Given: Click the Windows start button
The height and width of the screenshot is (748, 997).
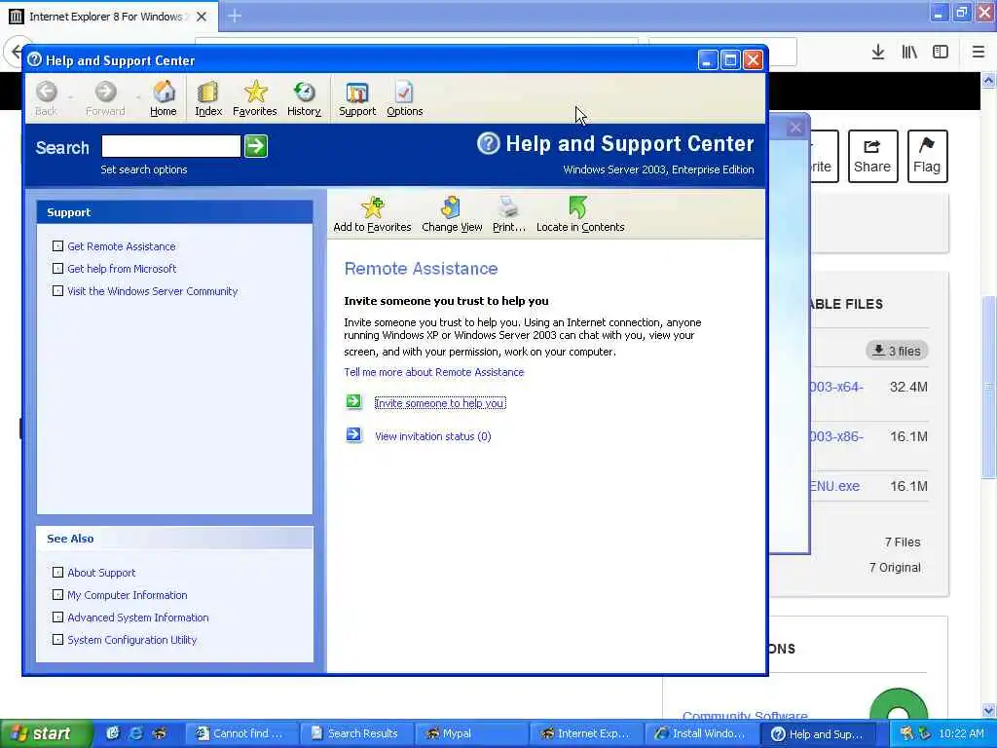Looking at the screenshot, I should pyautogui.click(x=45, y=733).
